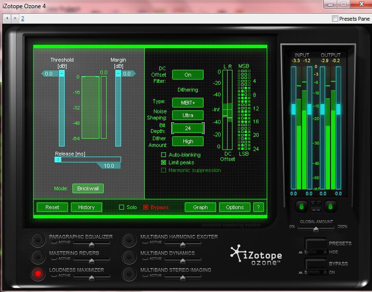Open the History window

(x=86, y=207)
